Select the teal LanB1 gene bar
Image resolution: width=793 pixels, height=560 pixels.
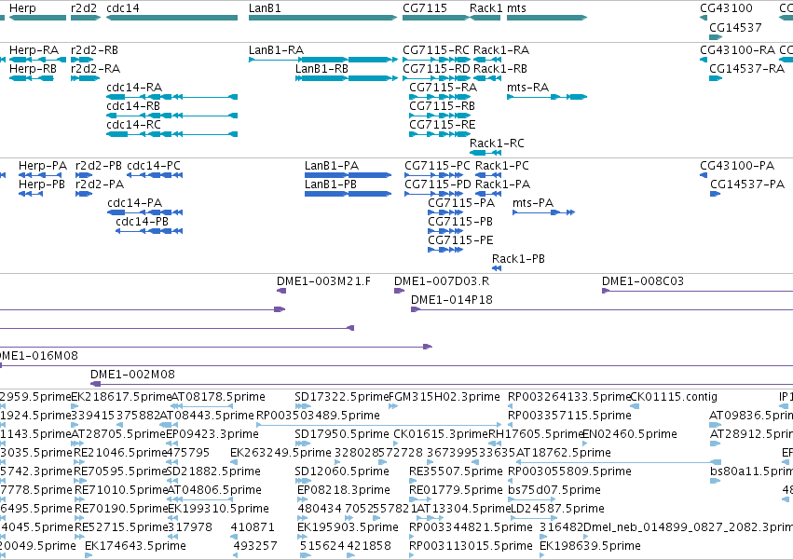point(322,18)
